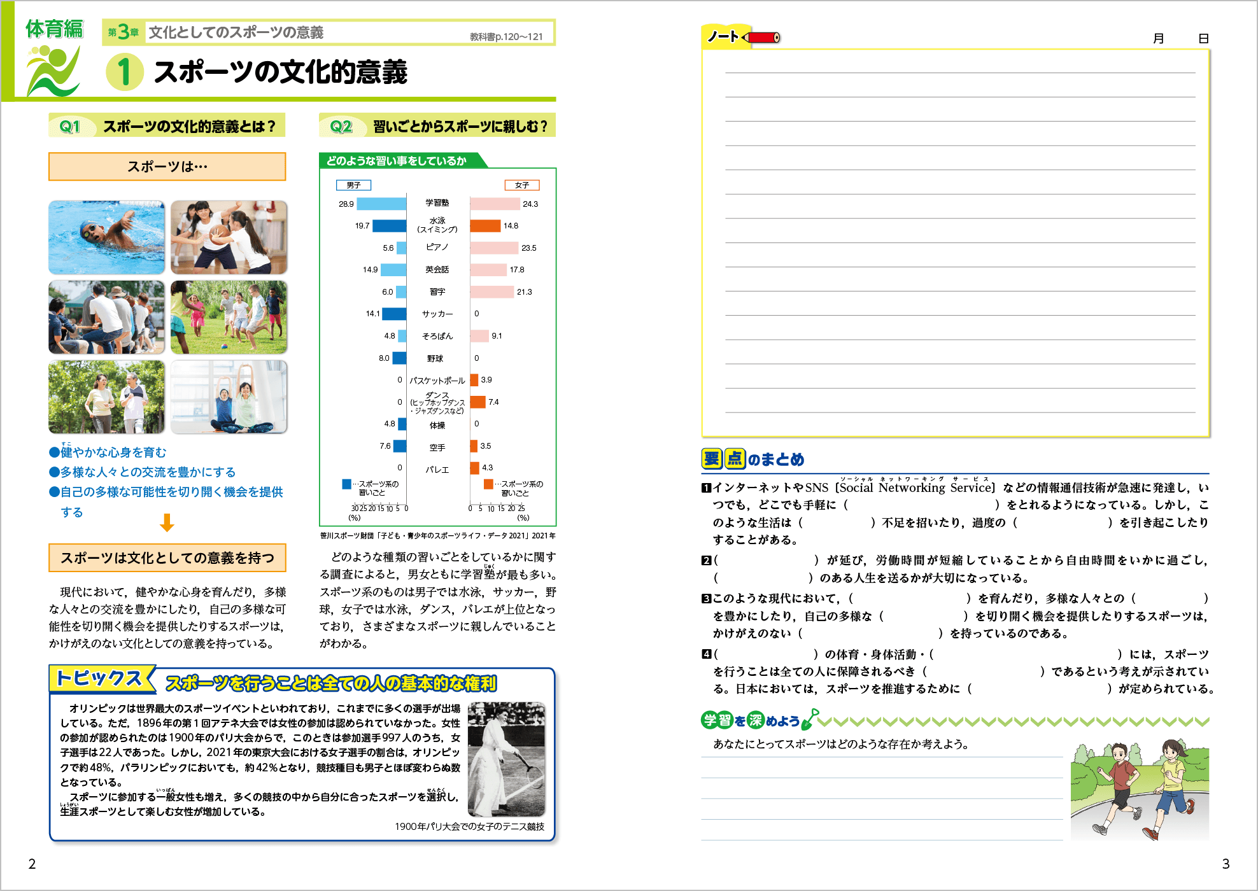Click the Q2 badge

tap(341, 126)
